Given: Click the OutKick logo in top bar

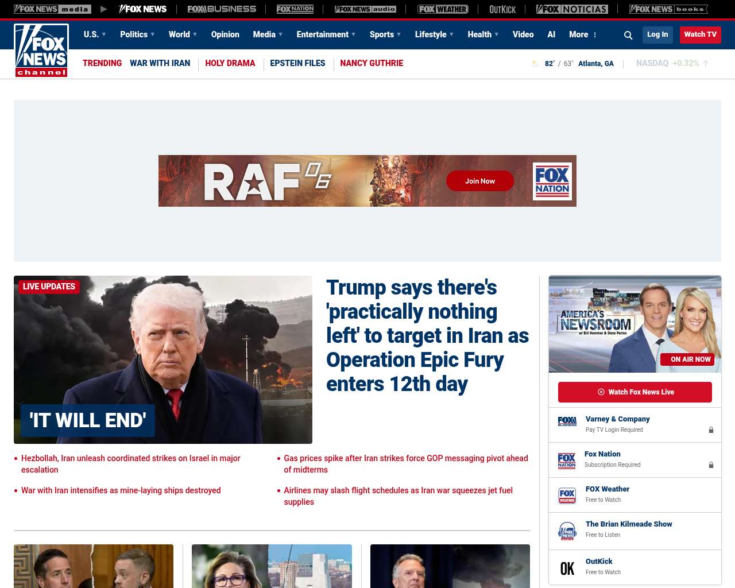Looking at the screenshot, I should click(x=502, y=9).
